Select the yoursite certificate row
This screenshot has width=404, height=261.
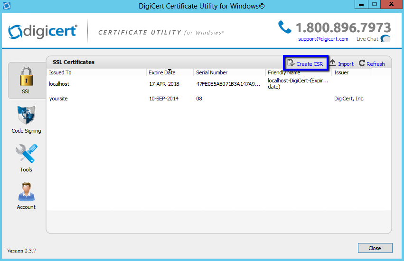[219, 99]
